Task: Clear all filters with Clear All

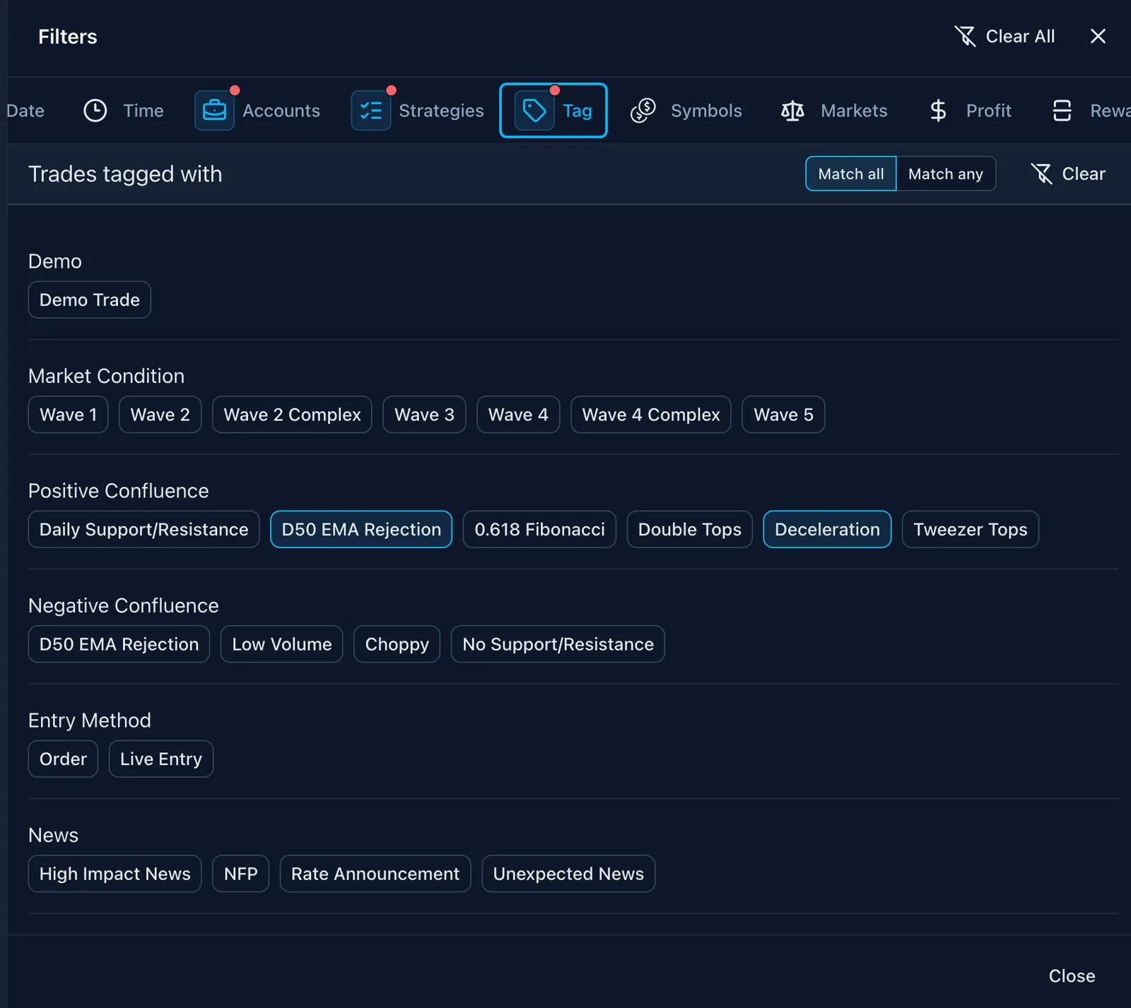Action: coord(1004,36)
